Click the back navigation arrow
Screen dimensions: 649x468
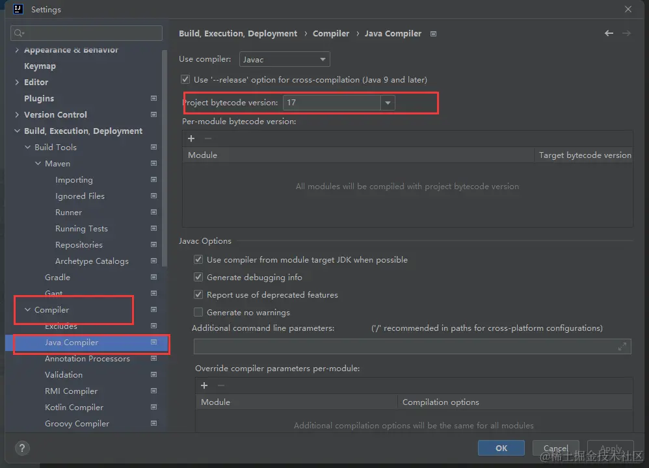[x=609, y=33]
